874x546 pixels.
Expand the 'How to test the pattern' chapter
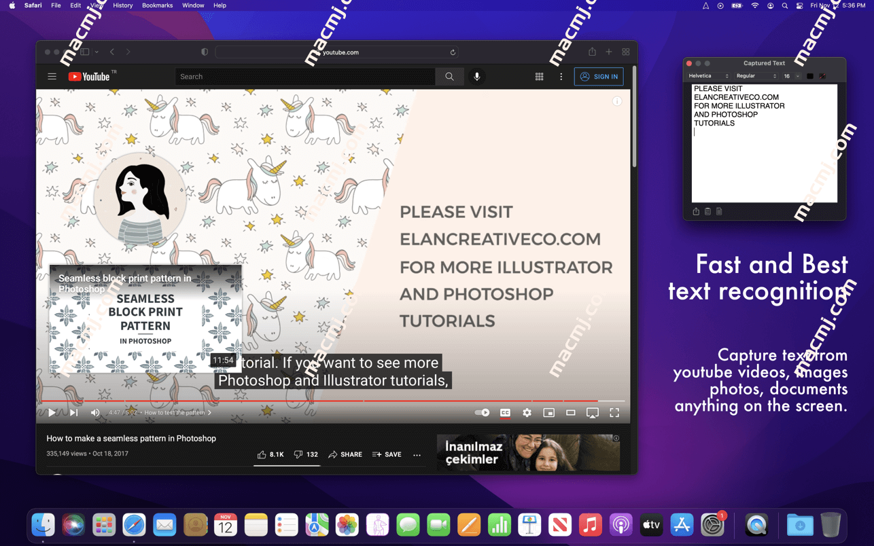click(177, 413)
